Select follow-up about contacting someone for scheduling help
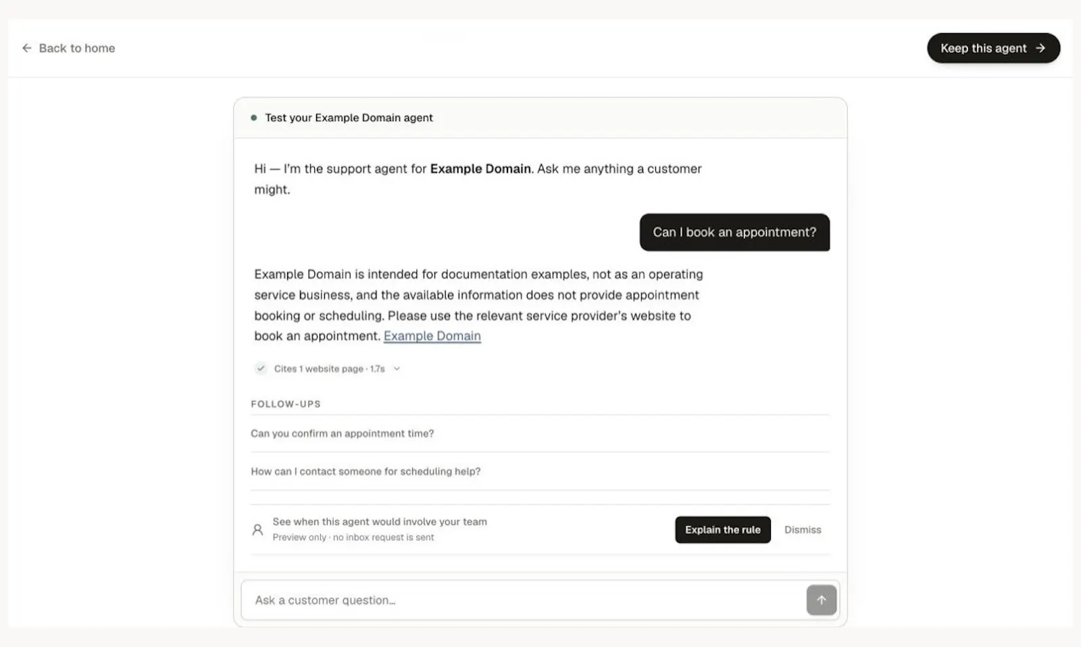This screenshot has width=1081, height=647. pyautogui.click(x=540, y=471)
